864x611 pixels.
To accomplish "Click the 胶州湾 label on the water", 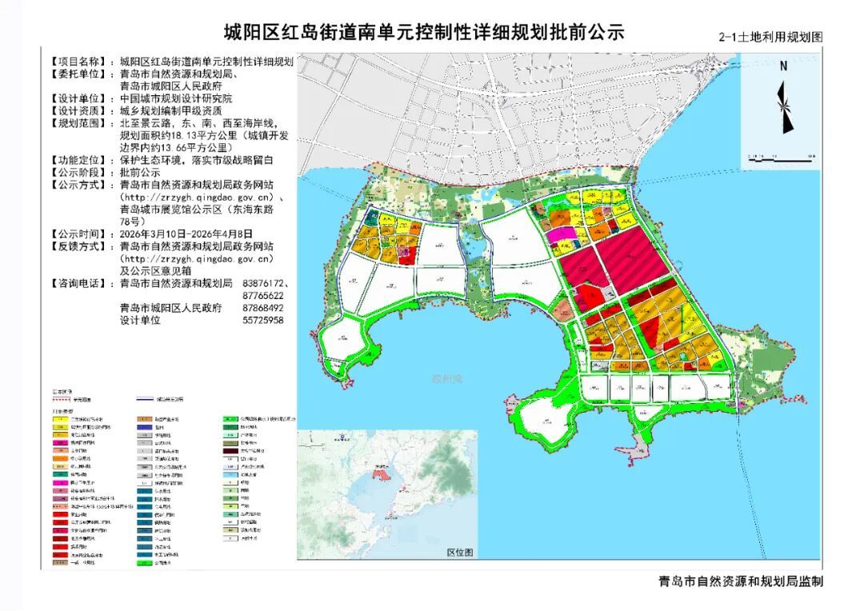I will tap(447, 379).
